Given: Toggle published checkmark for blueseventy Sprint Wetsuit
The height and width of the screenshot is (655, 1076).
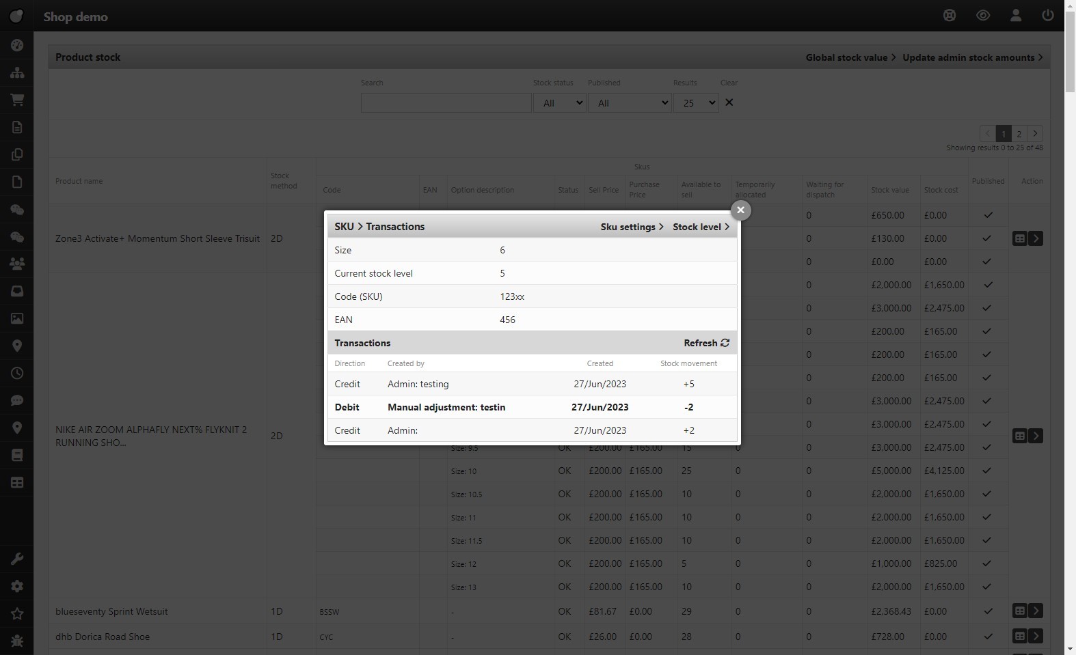Looking at the screenshot, I should pos(988,611).
